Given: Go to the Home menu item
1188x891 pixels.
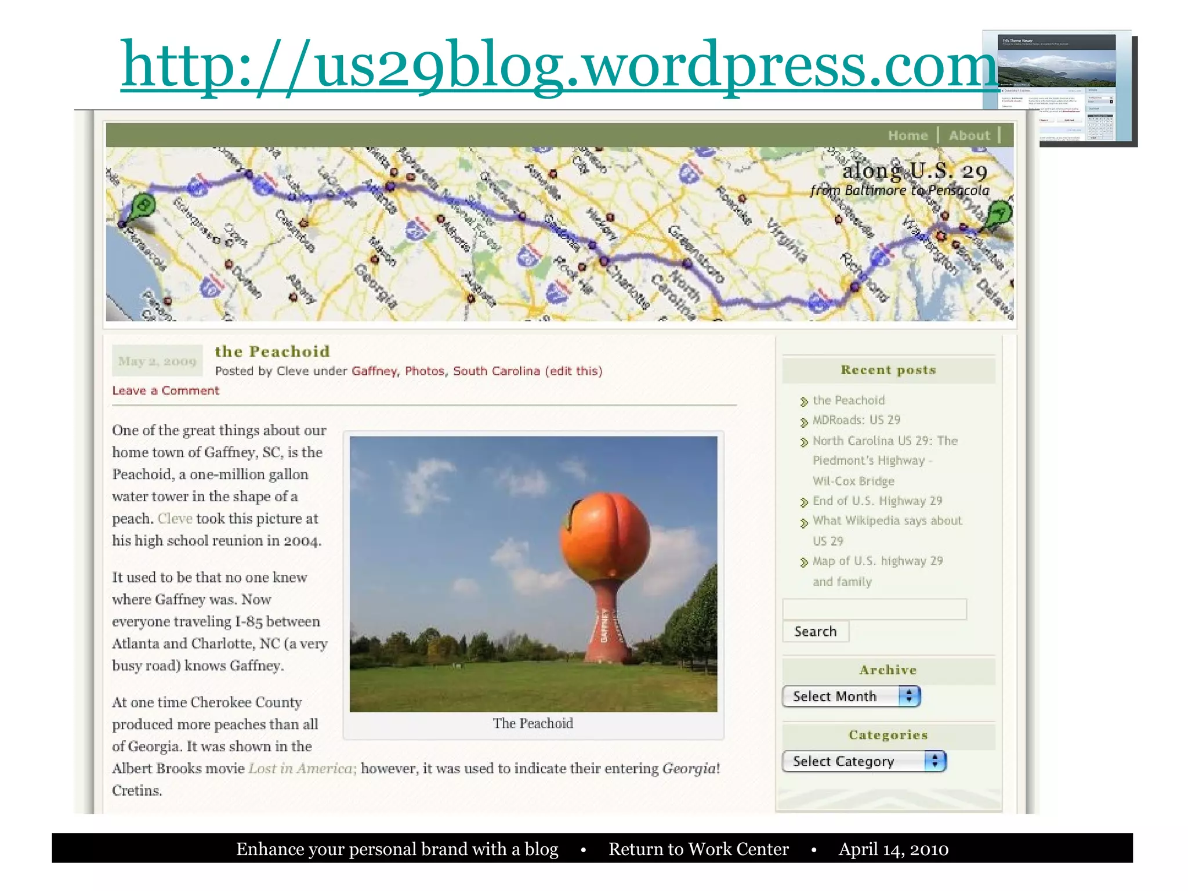Looking at the screenshot, I should 908,136.
